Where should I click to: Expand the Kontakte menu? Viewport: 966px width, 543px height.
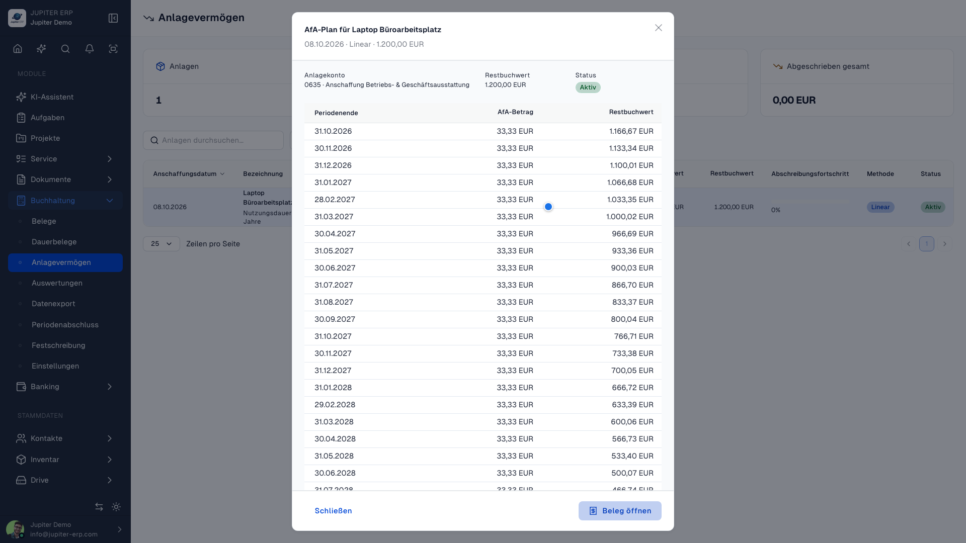65,438
